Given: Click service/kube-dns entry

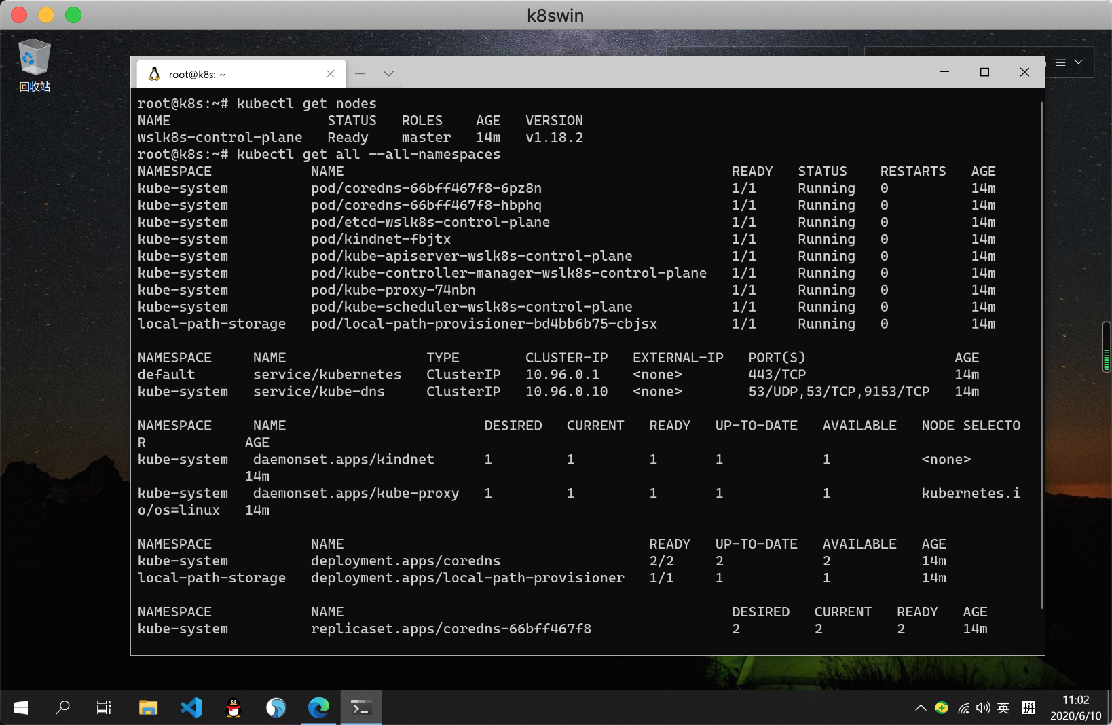Looking at the screenshot, I should [319, 392].
